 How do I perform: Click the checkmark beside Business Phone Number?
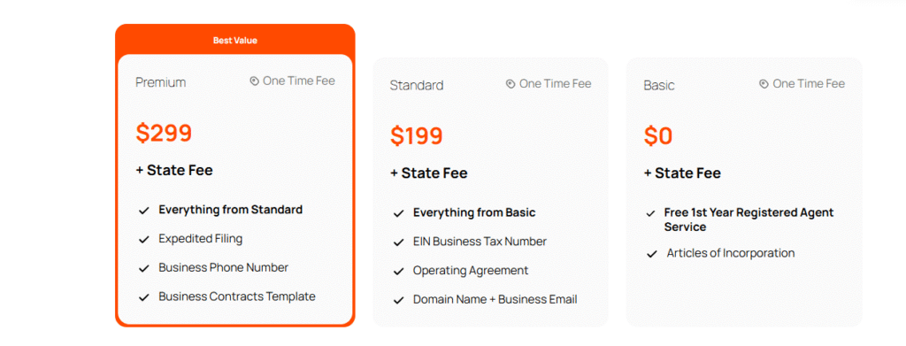point(144,269)
